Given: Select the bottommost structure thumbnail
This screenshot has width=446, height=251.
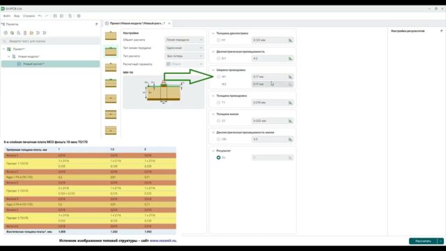Looking at the screenshot, I should click(111, 130).
